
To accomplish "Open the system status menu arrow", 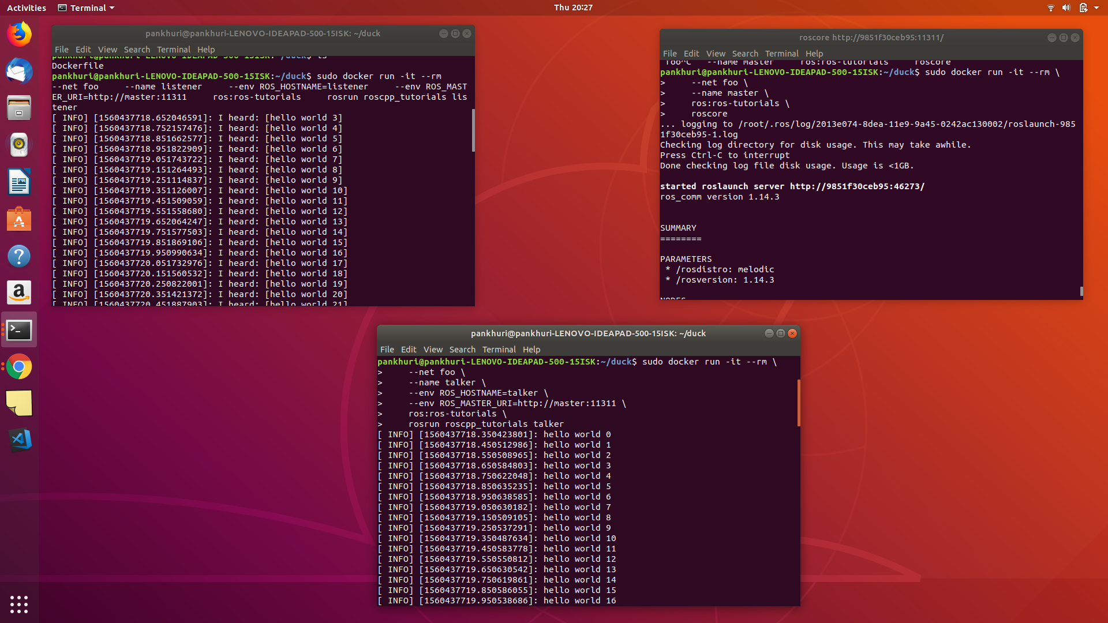I will click(x=1096, y=7).
